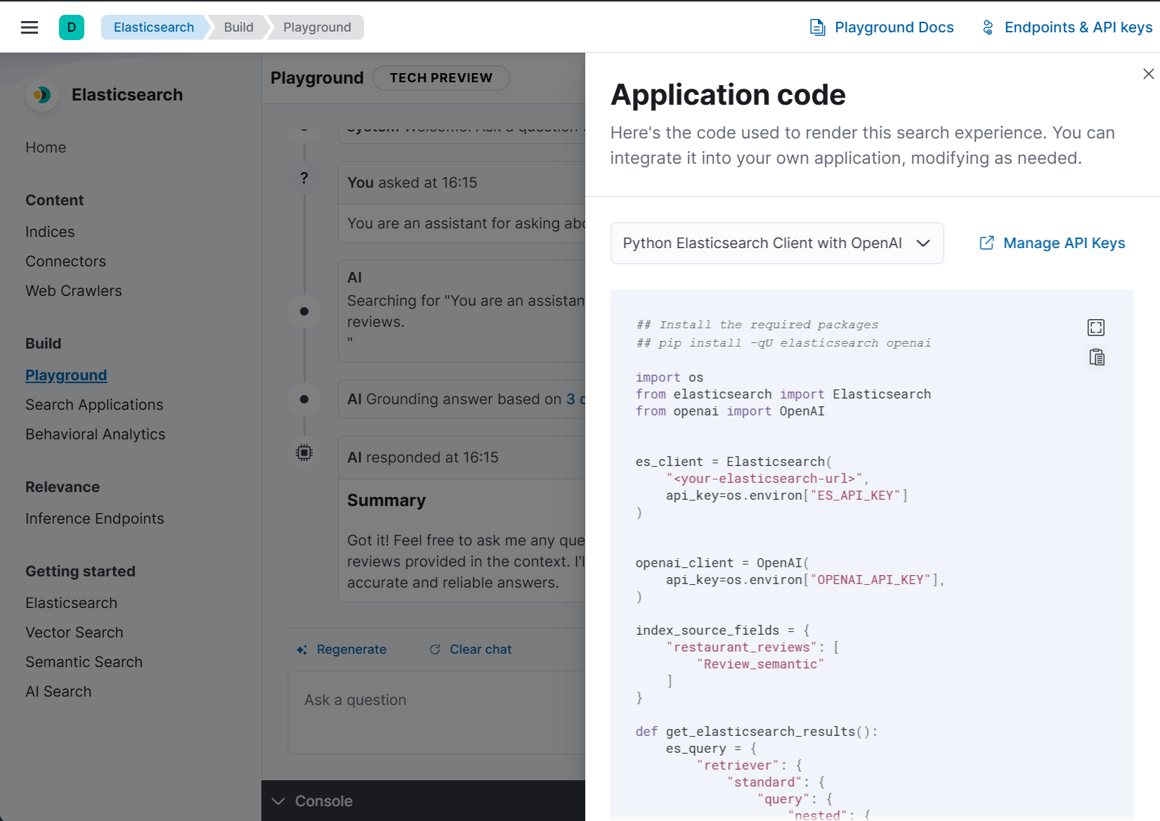Open the Python Elasticsearch Client dropdown
The width and height of the screenshot is (1160, 821).
coord(777,243)
